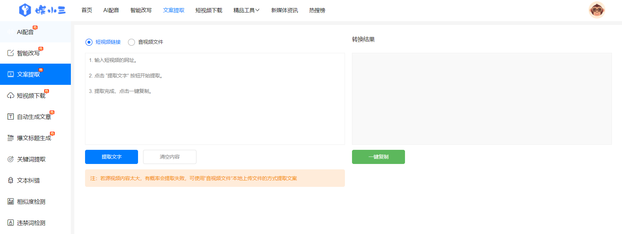The image size is (622, 234).
Task: Open the 首页 nav menu item
Action: (x=87, y=10)
